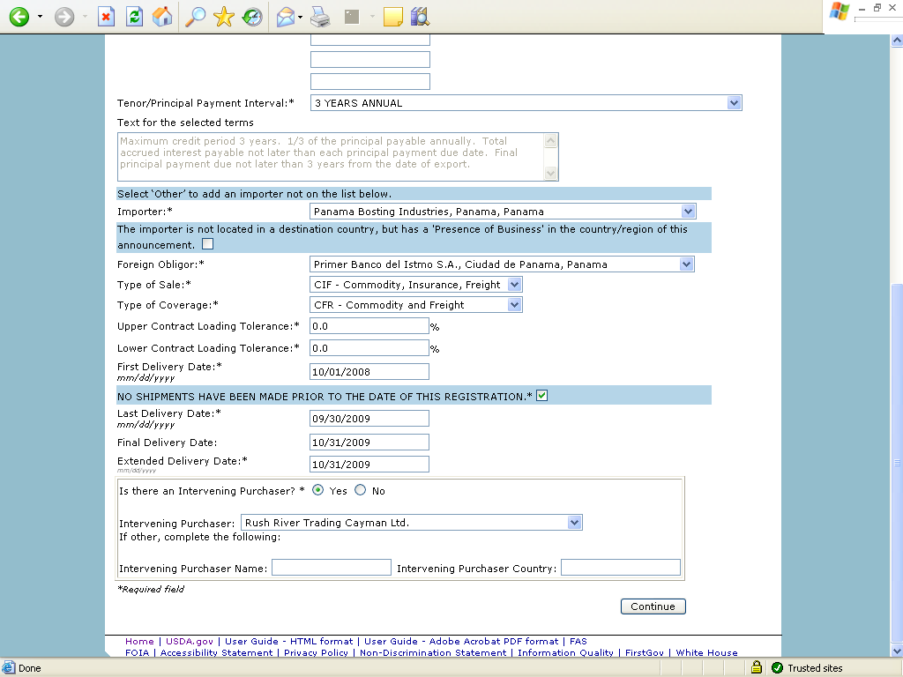Open the Non-Discrimination Statement link
This screenshot has height=677, width=903.
(433, 653)
